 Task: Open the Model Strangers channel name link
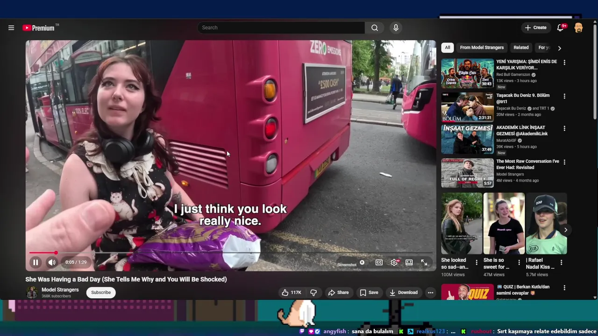(60, 290)
